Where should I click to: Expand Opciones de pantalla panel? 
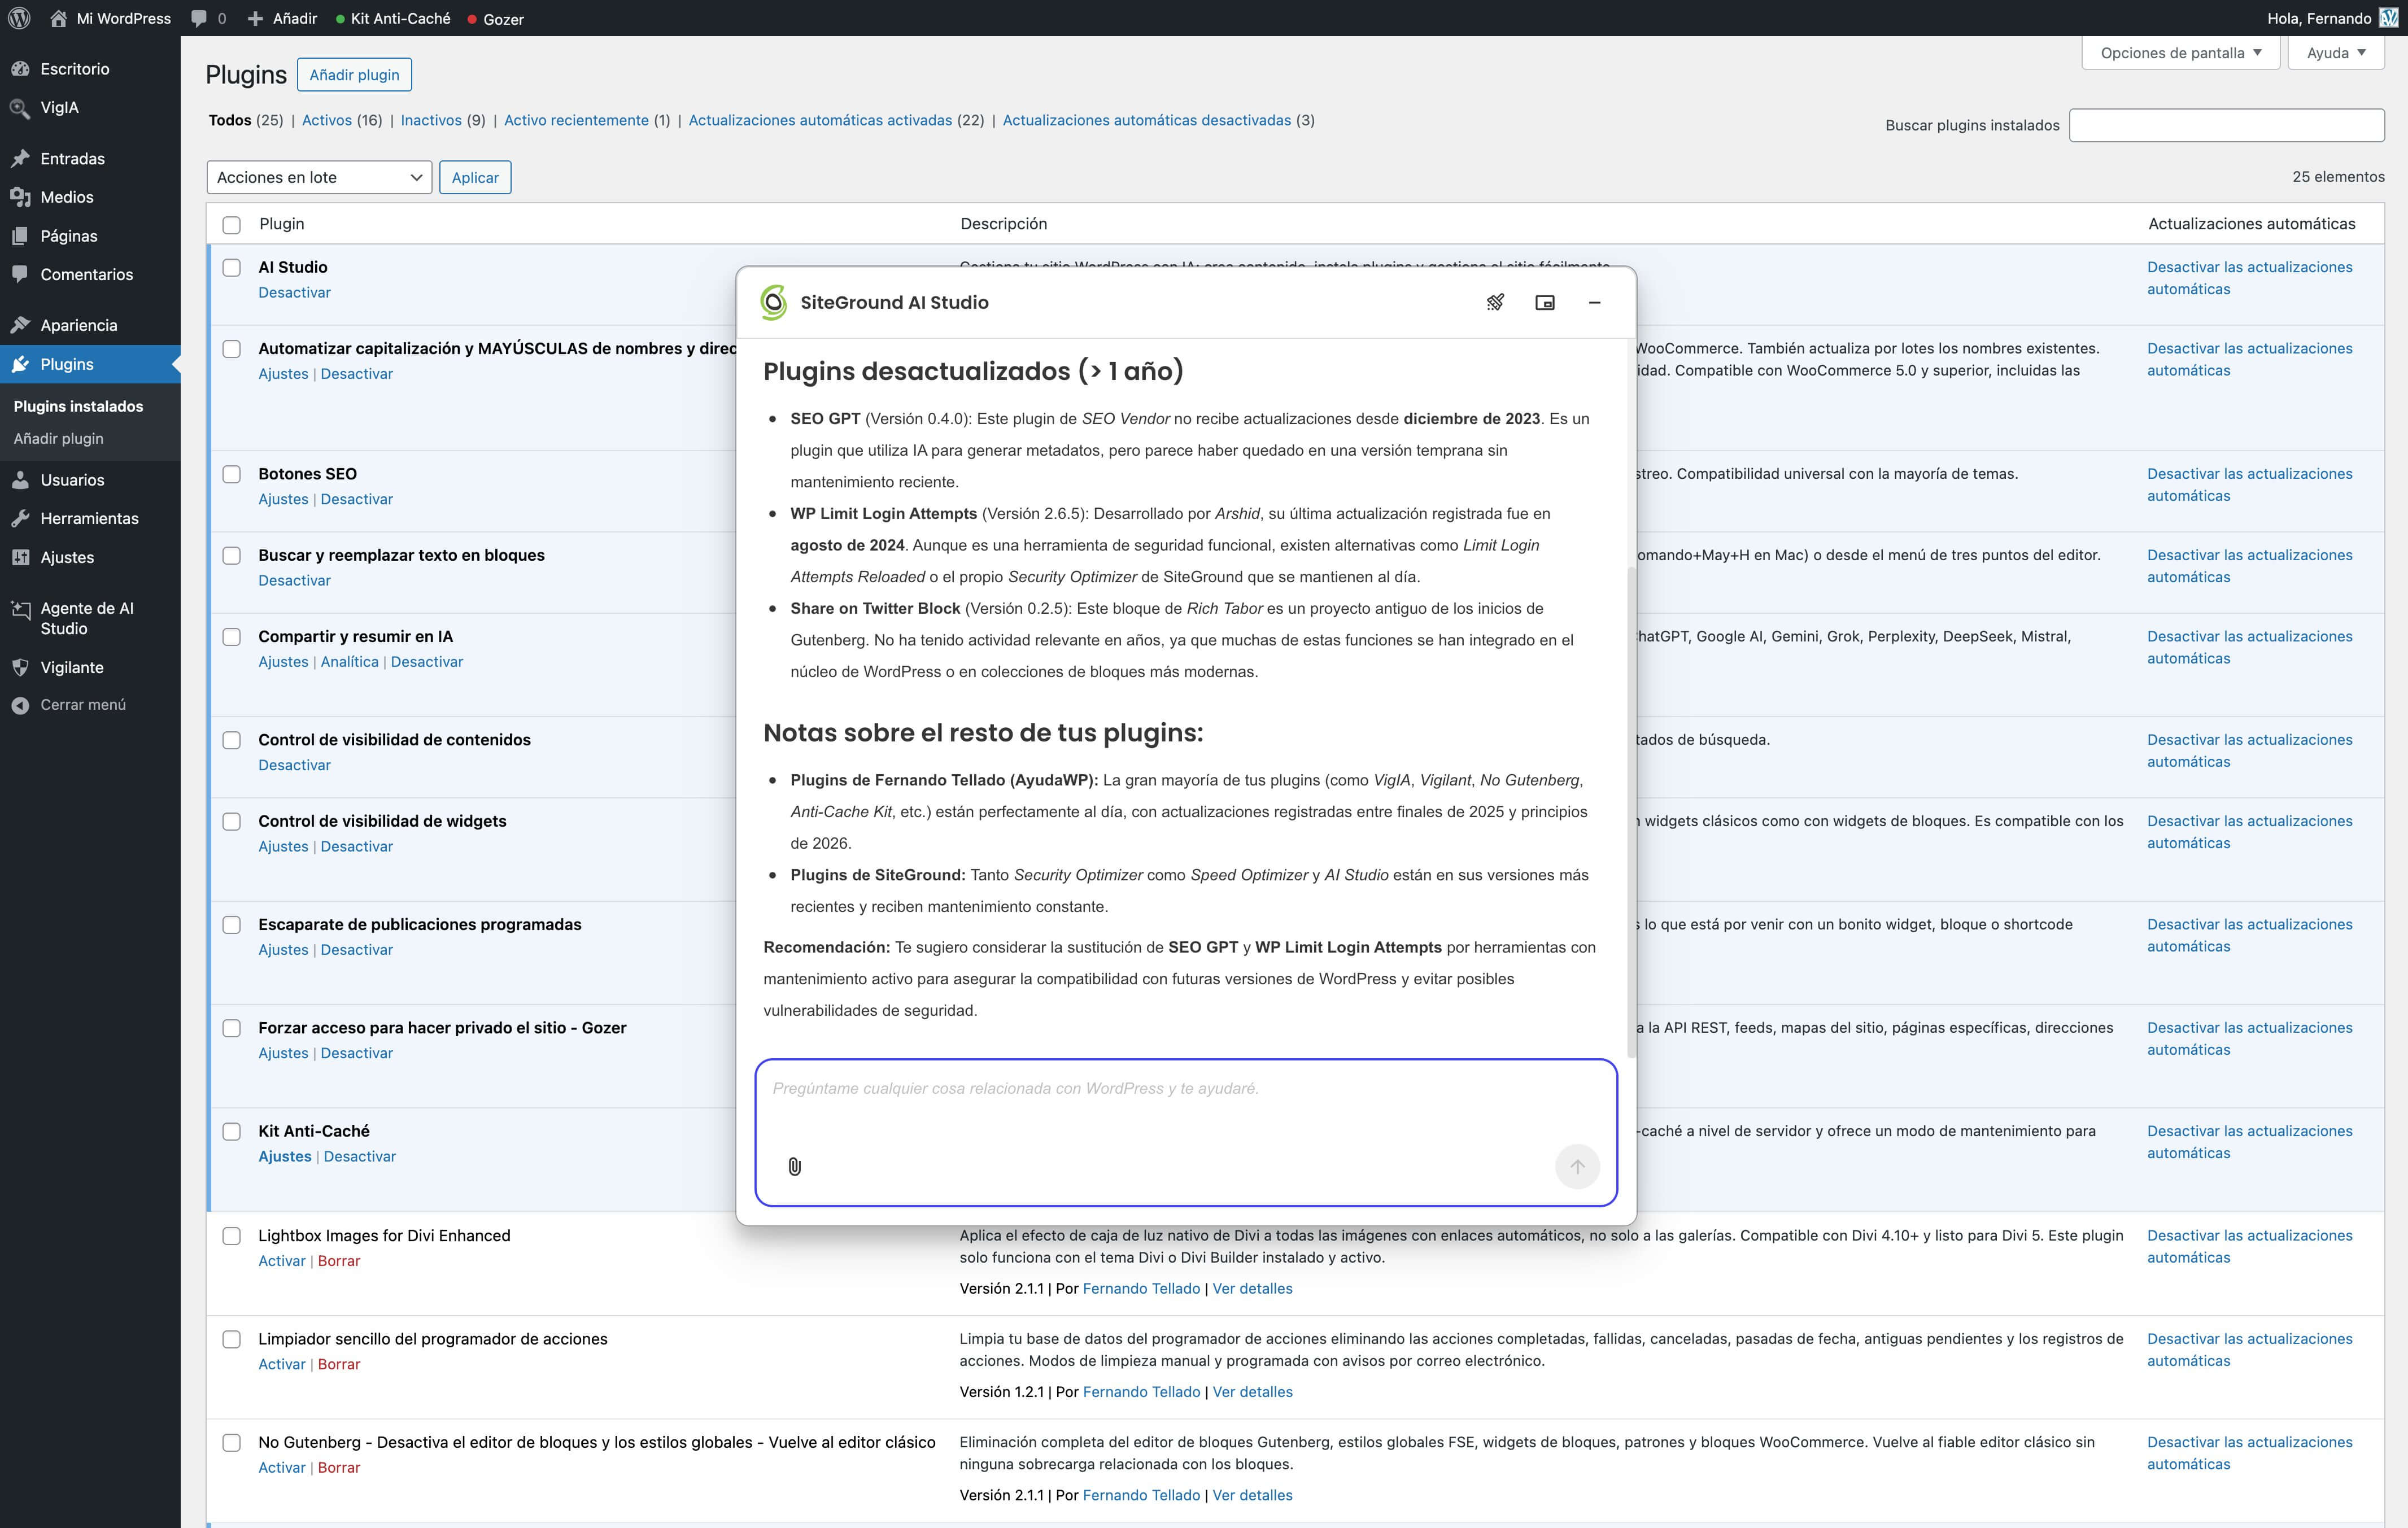pyautogui.click(x=2180, y=53)
